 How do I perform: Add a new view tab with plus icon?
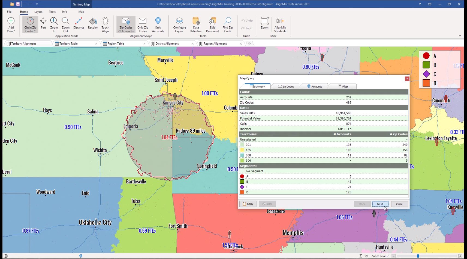pyautogui.click(x=249, y=43)
